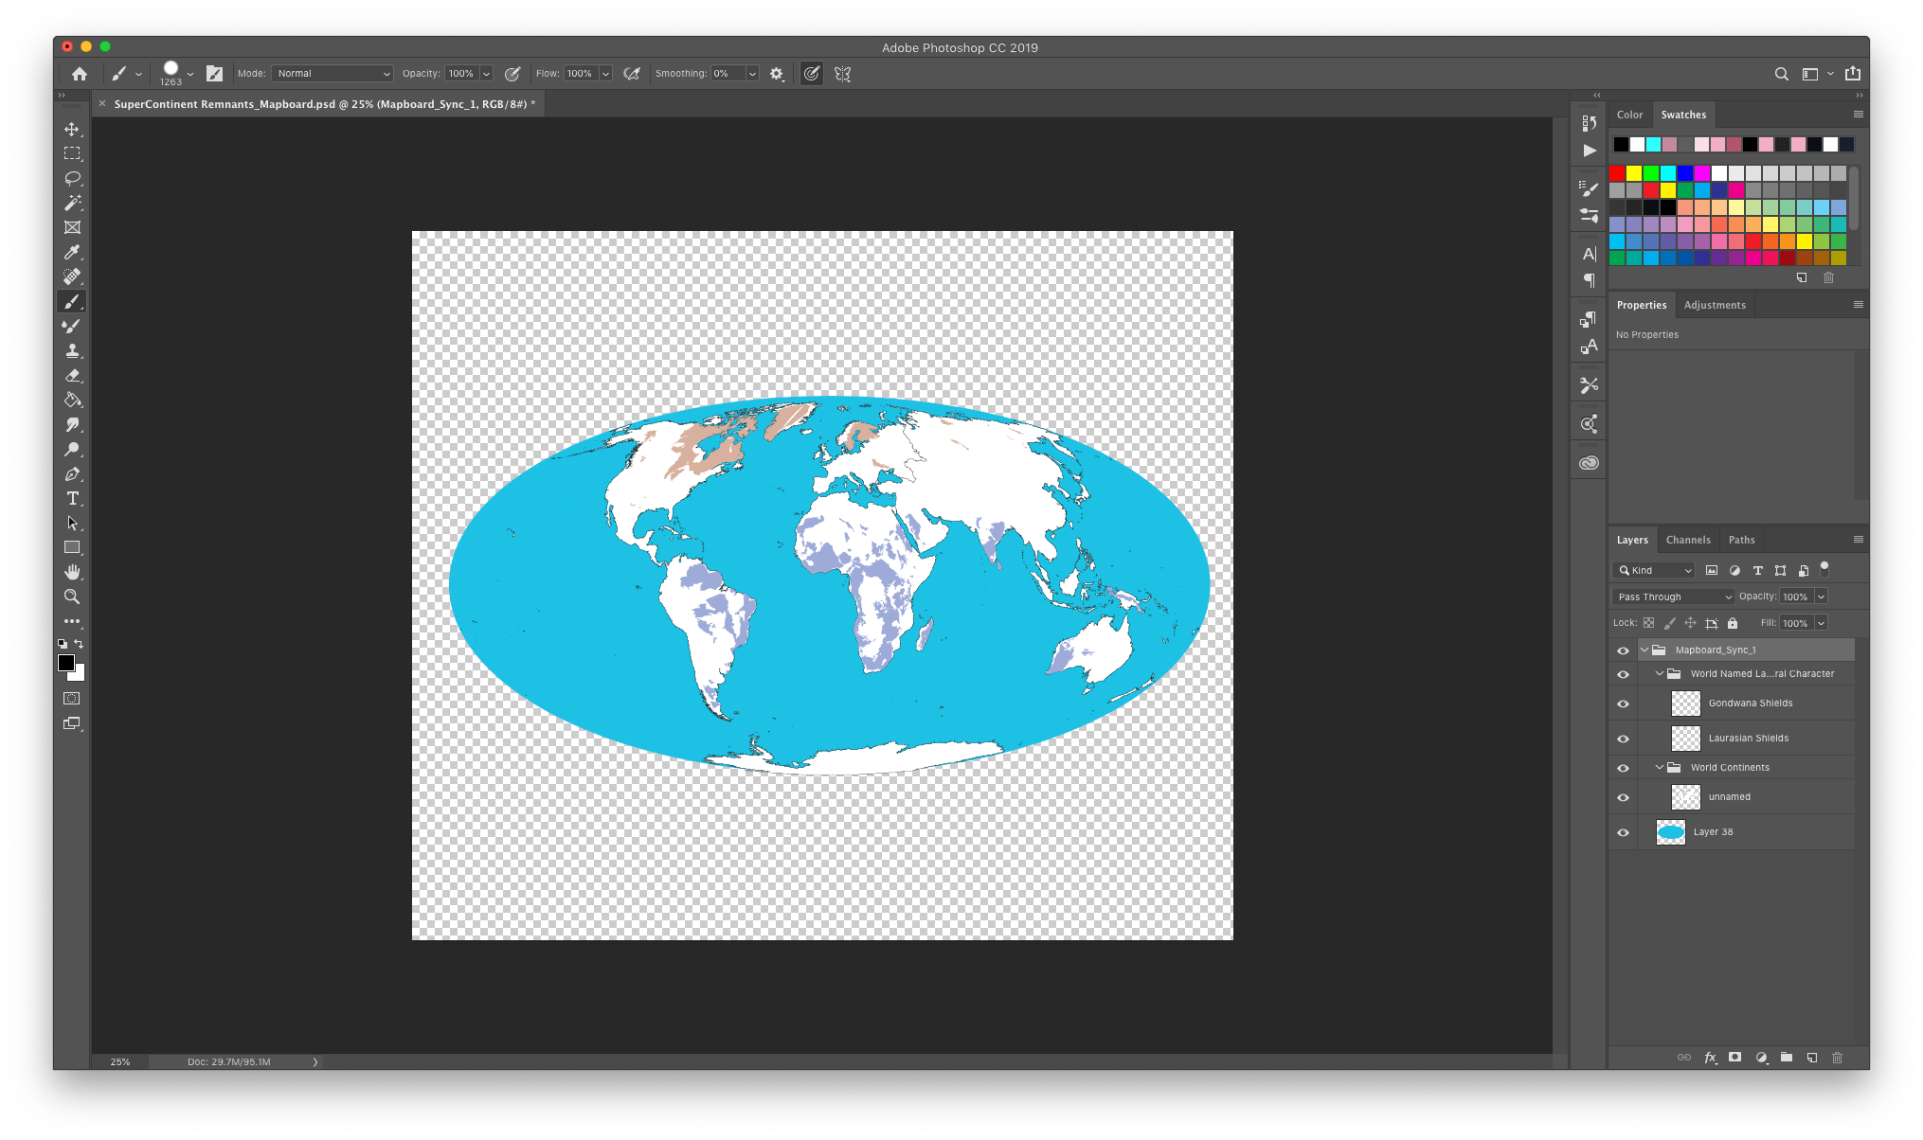
Task: Select the Lasso tool
Action: coord(72,178)
